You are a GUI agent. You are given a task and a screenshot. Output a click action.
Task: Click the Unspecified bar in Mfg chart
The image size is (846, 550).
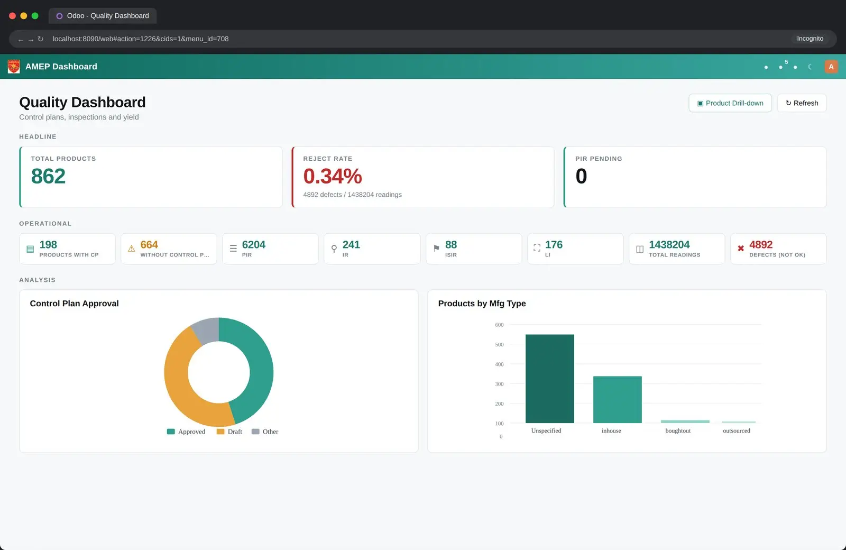pyautogui.click(x=550, y=379)
